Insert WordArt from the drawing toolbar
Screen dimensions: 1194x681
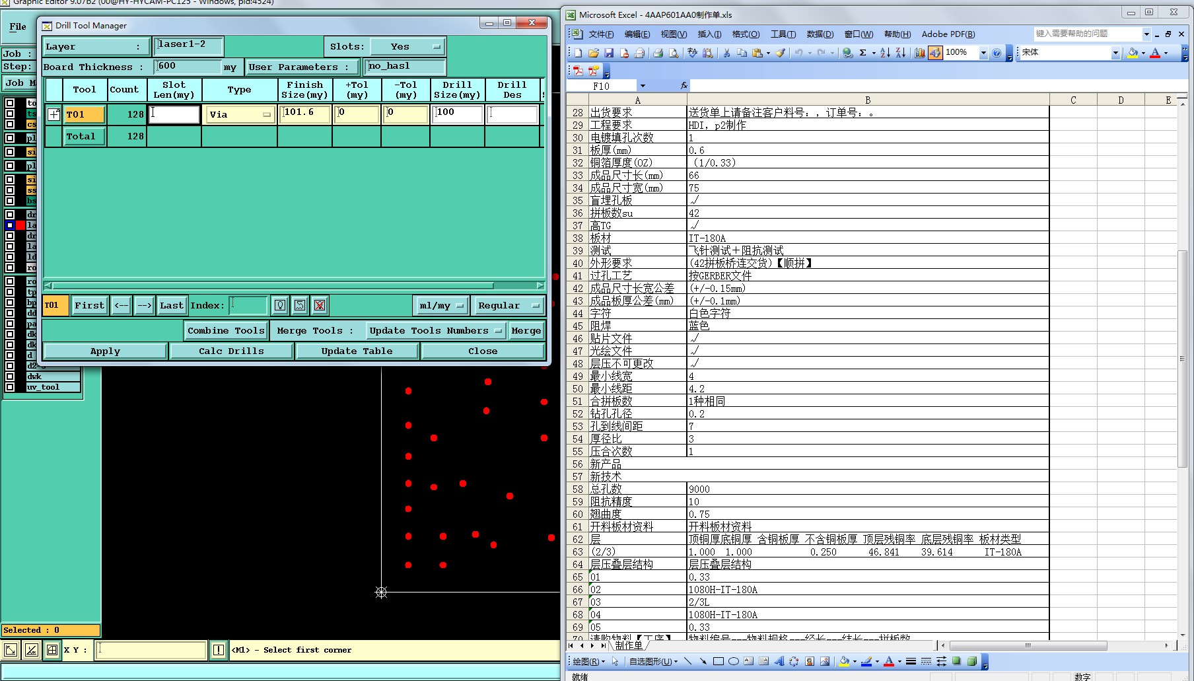coord(779,661)
